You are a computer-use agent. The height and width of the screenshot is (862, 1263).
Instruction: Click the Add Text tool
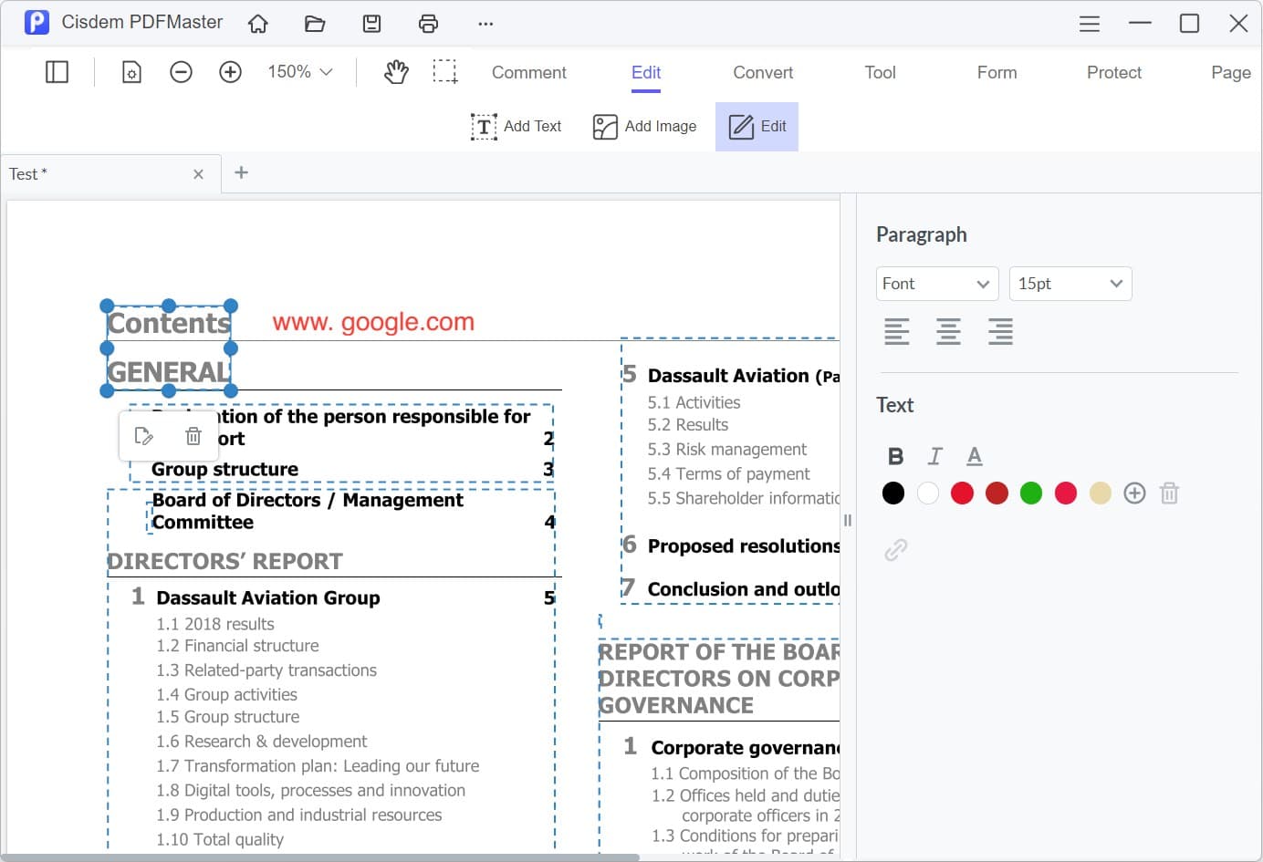(517, 126)
